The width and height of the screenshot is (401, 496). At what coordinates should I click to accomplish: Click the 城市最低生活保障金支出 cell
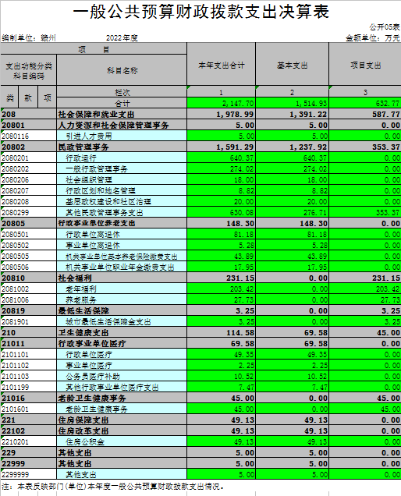[x=122, y=322]
